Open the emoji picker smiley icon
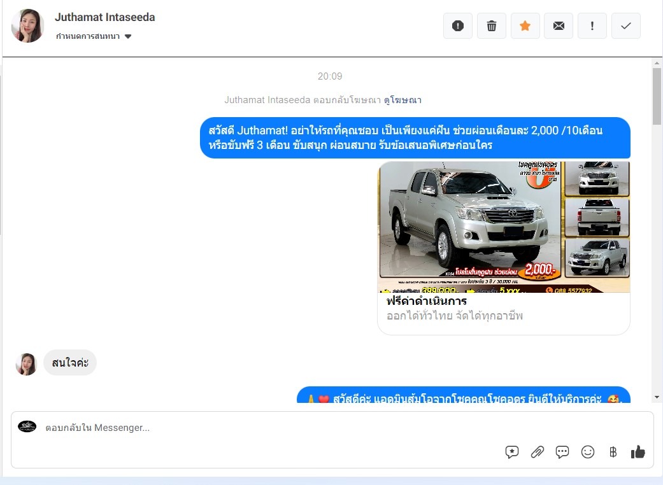Screen dimensions: 663x485 (588, 452)
